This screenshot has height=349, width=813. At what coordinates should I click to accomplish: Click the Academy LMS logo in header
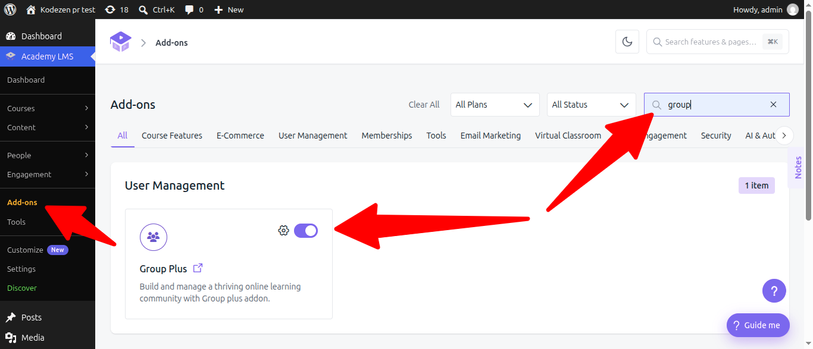tap(121, 42)
